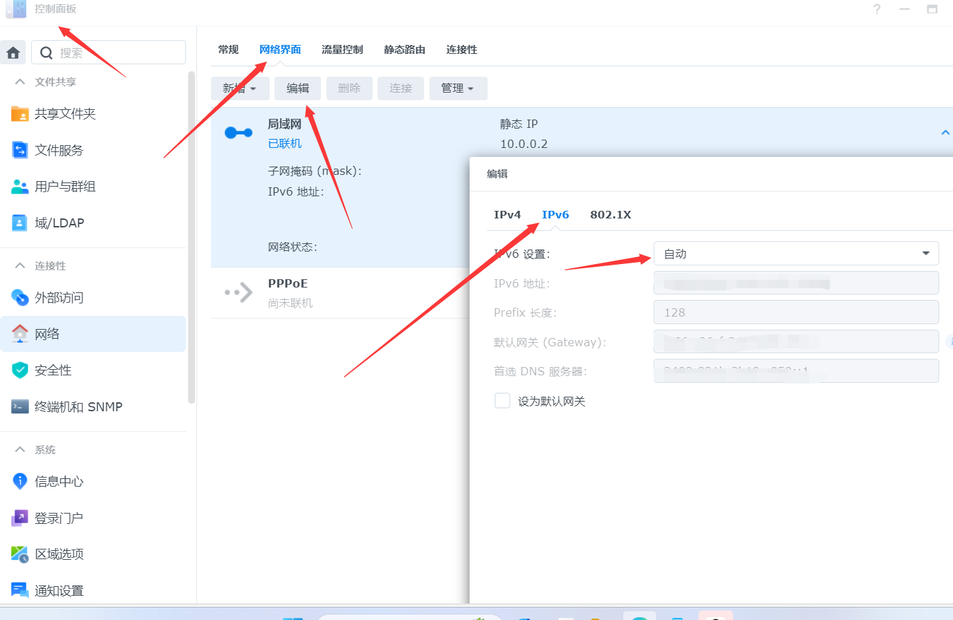
Task: Collapse the 系统 sidebar section
Action: (x=20, y=449)
